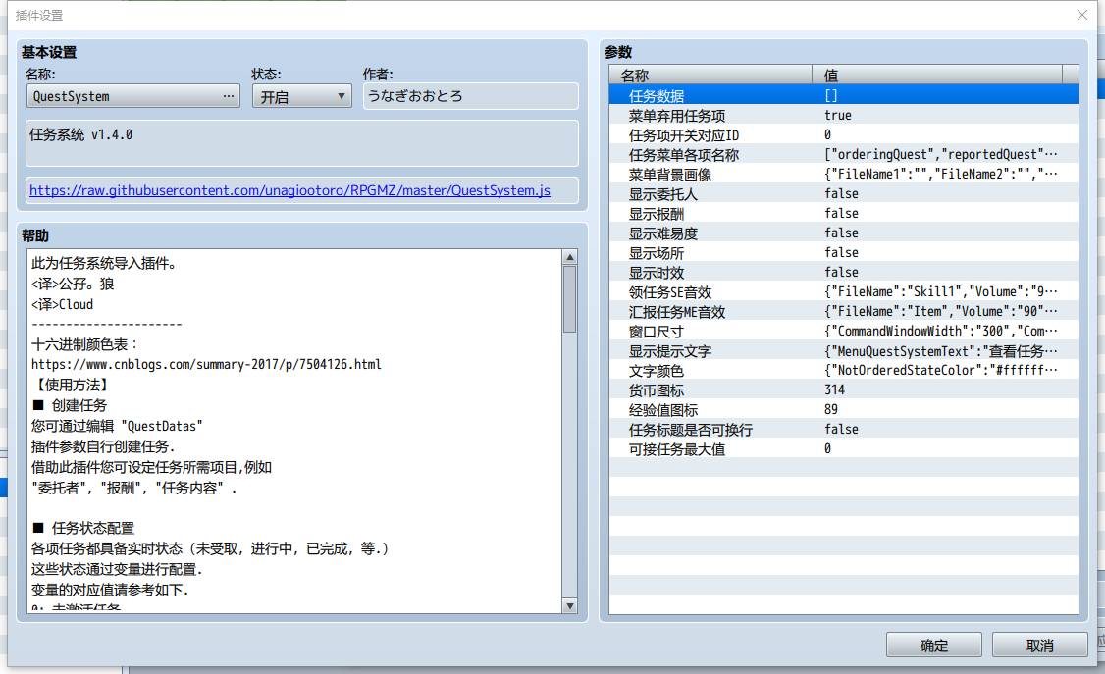Select the 任务数据 parameter row
Viewport: 1105px width, 674px height.
844,95
